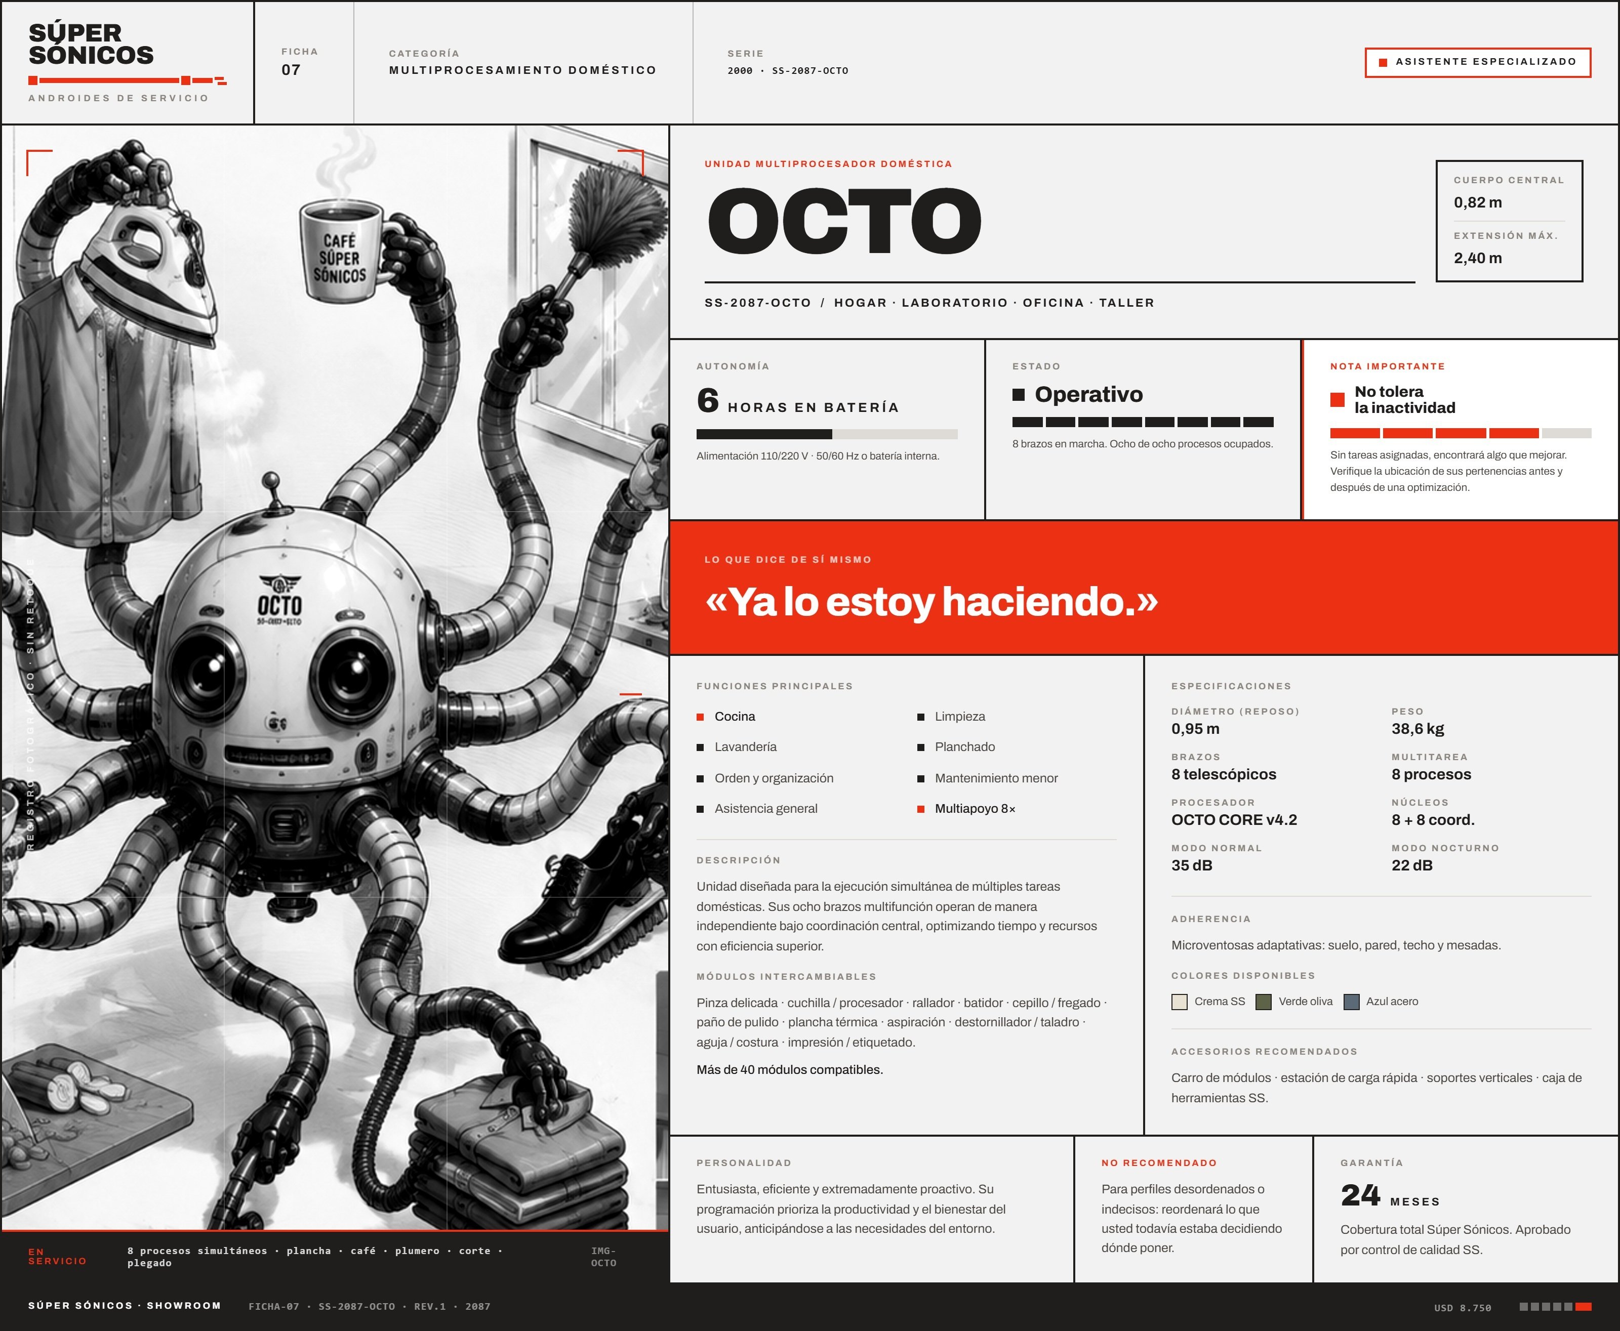Click the bullet next to Planchado

[920, 747]
